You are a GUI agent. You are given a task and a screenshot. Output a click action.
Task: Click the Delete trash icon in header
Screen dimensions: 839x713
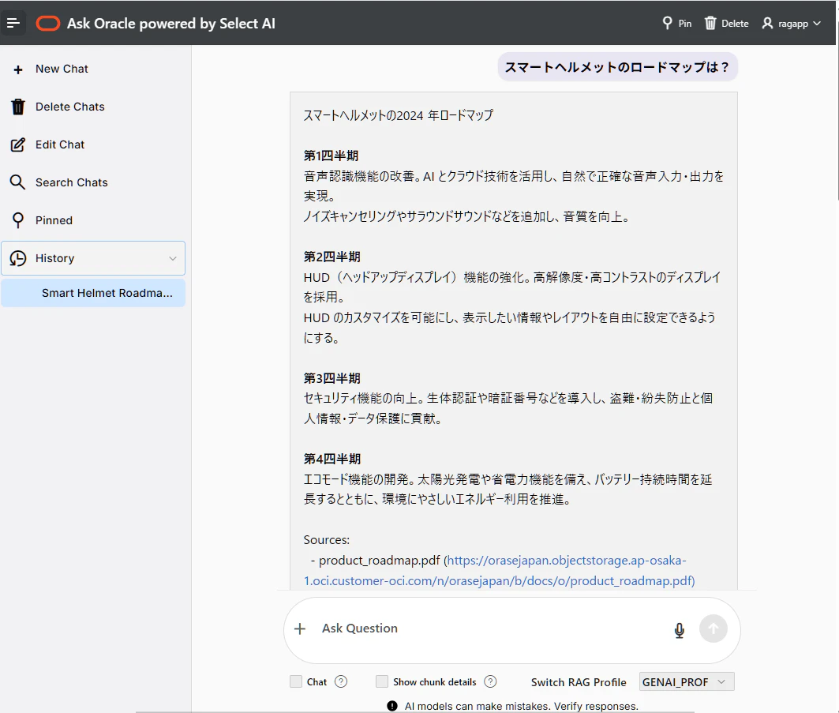(x=710, y=23)
